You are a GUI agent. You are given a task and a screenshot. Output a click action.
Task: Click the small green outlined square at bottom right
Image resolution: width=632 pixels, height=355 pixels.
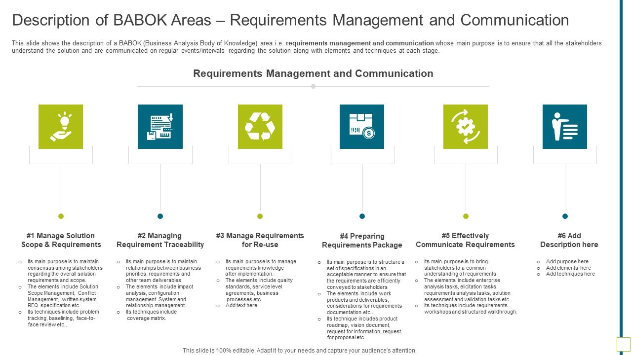[623, 344]
